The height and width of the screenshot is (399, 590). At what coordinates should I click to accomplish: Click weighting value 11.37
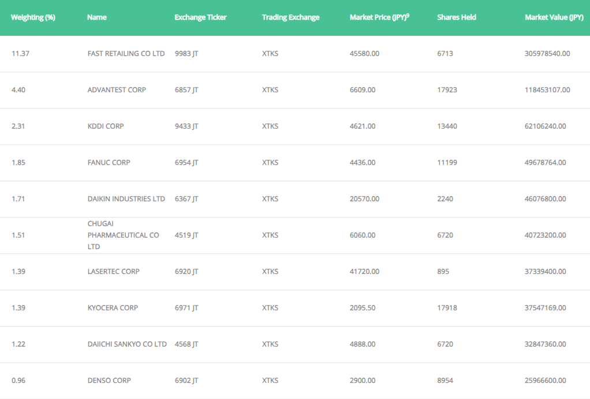20,54
